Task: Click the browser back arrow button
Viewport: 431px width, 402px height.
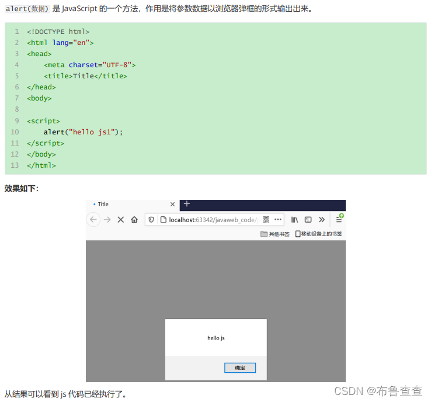Action: coord(93,220)
